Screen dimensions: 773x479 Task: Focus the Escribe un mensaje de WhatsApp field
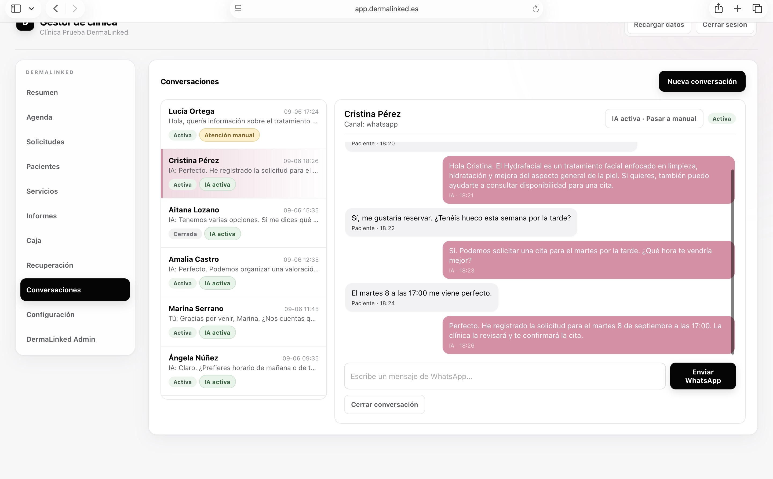505,376
